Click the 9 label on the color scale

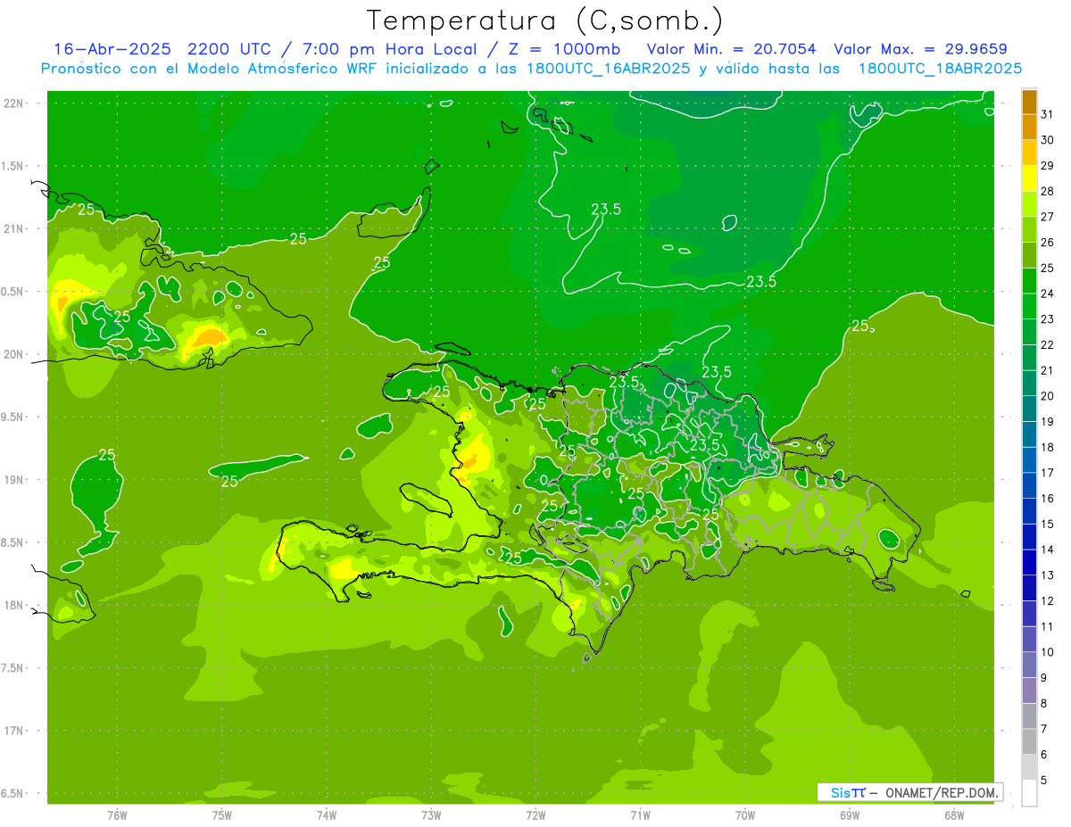(1044, 678)
